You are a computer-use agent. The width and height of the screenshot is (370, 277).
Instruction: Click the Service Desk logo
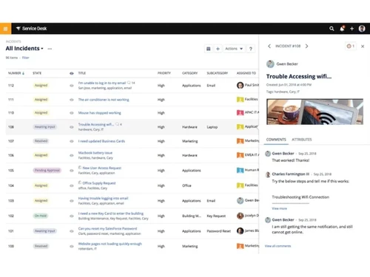(x=31, y=29)
